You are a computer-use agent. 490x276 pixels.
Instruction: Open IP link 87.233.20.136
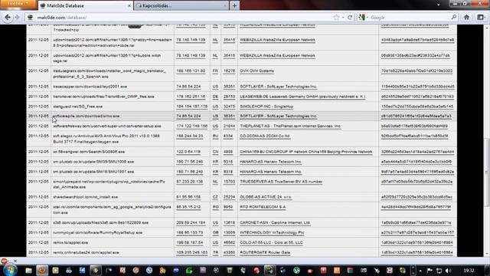189,182
